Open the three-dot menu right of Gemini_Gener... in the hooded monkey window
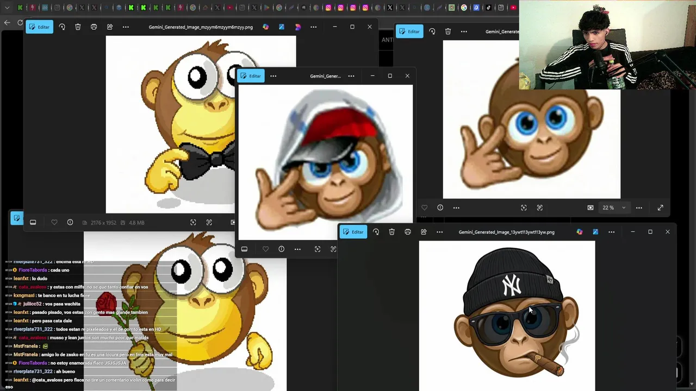 pyautogui.click(x=351, y=76)
